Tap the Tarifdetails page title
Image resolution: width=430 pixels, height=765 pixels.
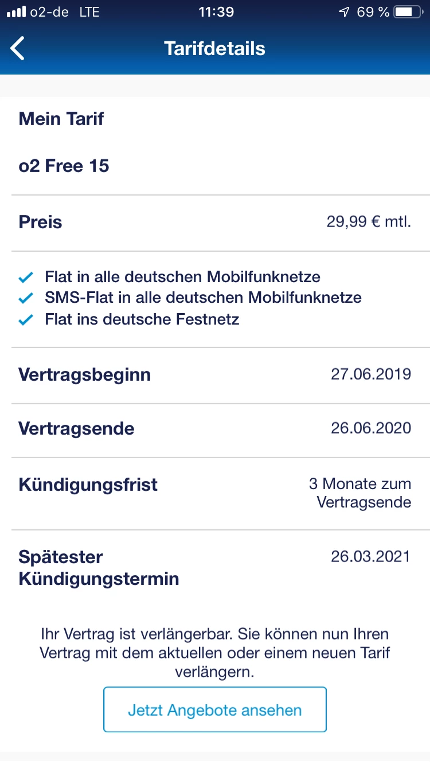(x=215, y=48)
